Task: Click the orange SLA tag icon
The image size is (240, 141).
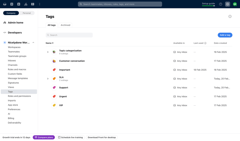Action: (x=54, y=79)
